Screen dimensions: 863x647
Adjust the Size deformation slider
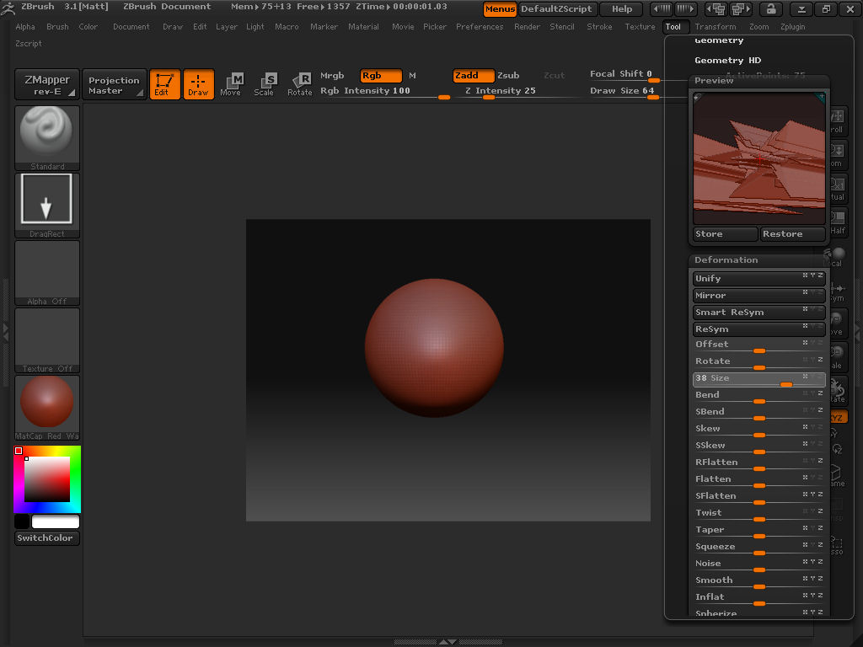758,378
